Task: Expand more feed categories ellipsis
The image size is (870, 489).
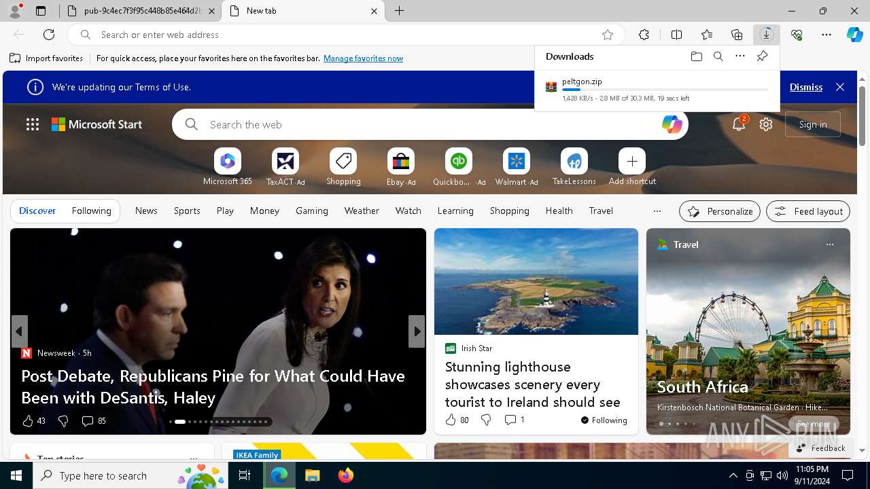Action: click(657, 211)
